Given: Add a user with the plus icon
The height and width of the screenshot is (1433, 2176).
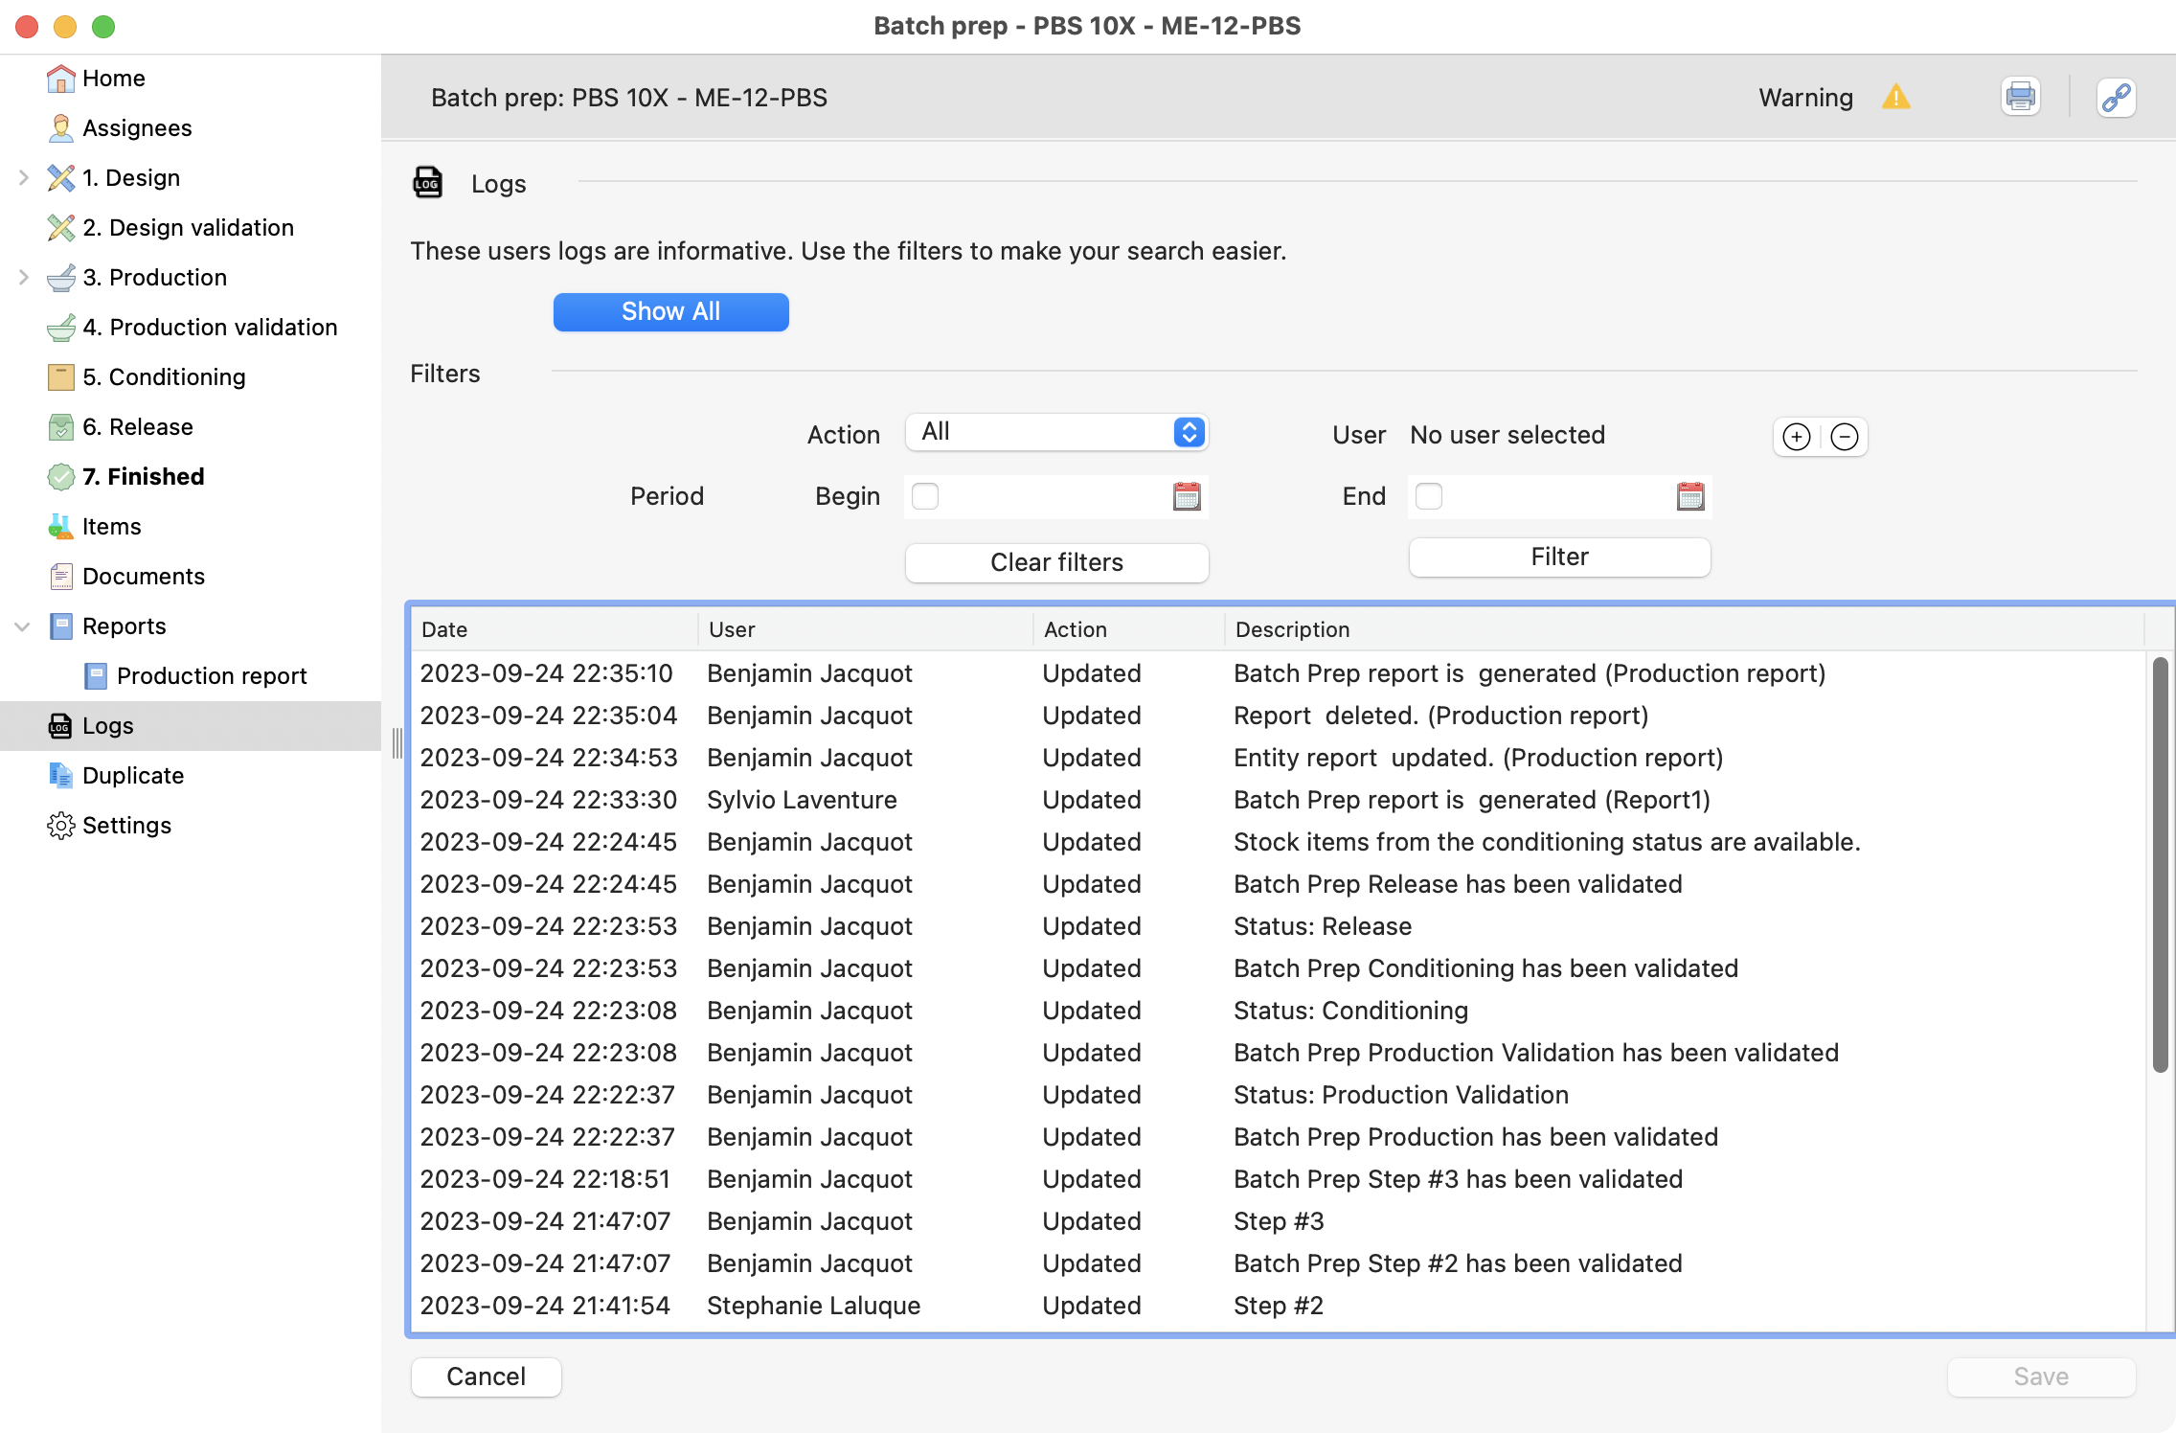Looking at the screenshot, I should click(x=1797, y=437).
